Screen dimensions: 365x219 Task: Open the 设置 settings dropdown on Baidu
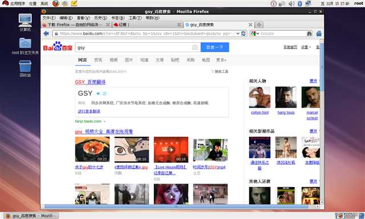point(306,47)
